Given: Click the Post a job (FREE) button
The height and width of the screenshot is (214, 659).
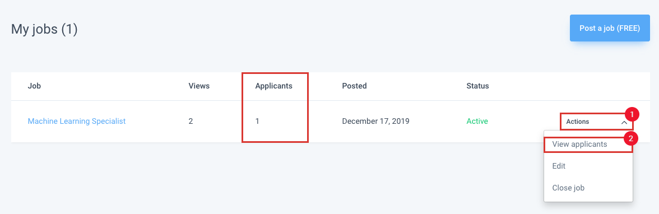Looking at the screenshot, I should tap(610, 28).
